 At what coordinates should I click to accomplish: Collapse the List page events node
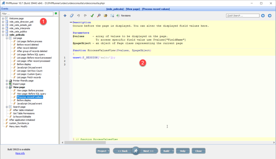pyautogui.click(x=7, y=38)
